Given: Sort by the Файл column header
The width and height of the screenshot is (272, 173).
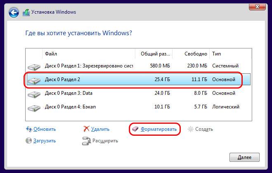Looking at the screenshot, I should 89,54.
